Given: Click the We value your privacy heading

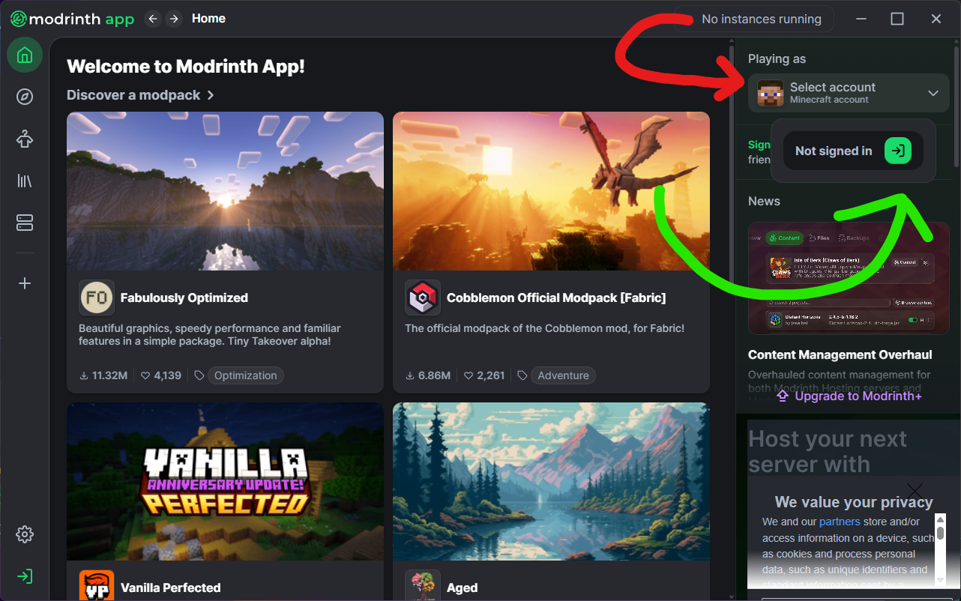Looking at the screenshot, I should click(x=854, y=502).
